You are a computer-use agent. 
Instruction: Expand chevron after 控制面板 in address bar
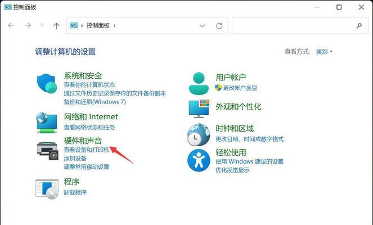[114, 25]
